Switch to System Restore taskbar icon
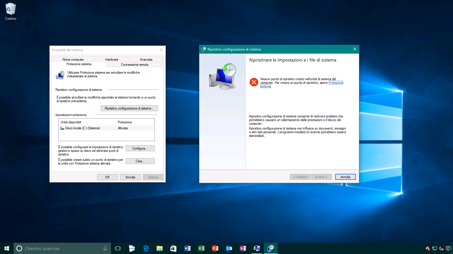This screenshot has width=453, height=254. [x=271, y=248]
